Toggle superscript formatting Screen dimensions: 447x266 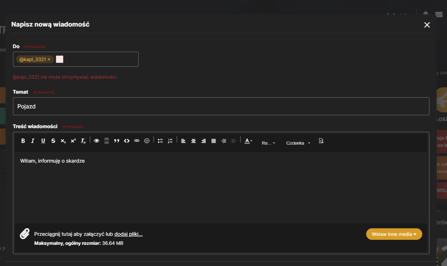coord(73,141)
